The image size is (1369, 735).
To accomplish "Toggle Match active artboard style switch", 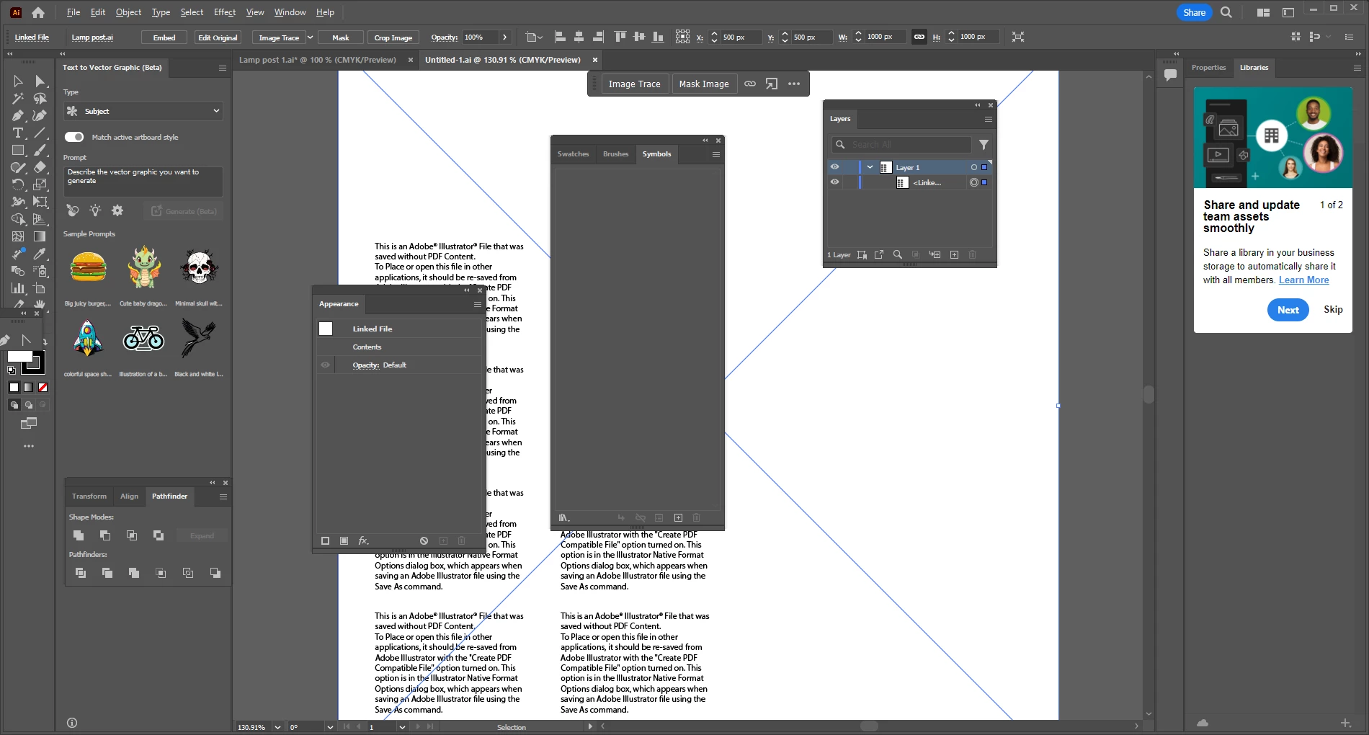I will tap(74, 137).
